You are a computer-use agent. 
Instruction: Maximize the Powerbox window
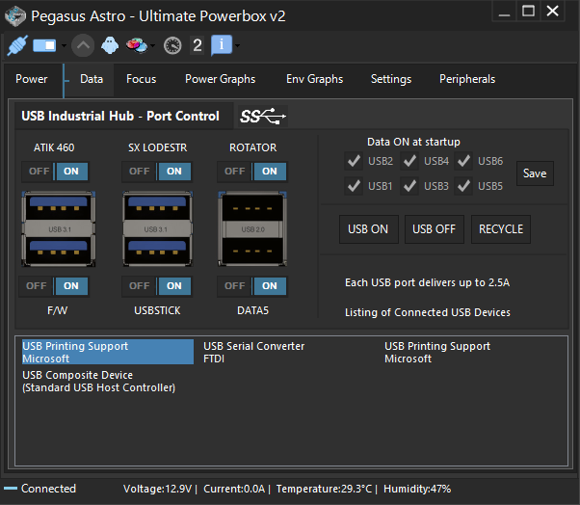pyautogui.click(x=528, y=12)
